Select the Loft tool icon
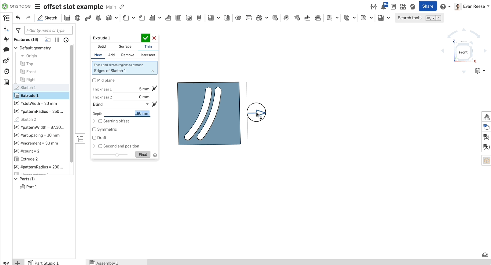 (98, 18)
